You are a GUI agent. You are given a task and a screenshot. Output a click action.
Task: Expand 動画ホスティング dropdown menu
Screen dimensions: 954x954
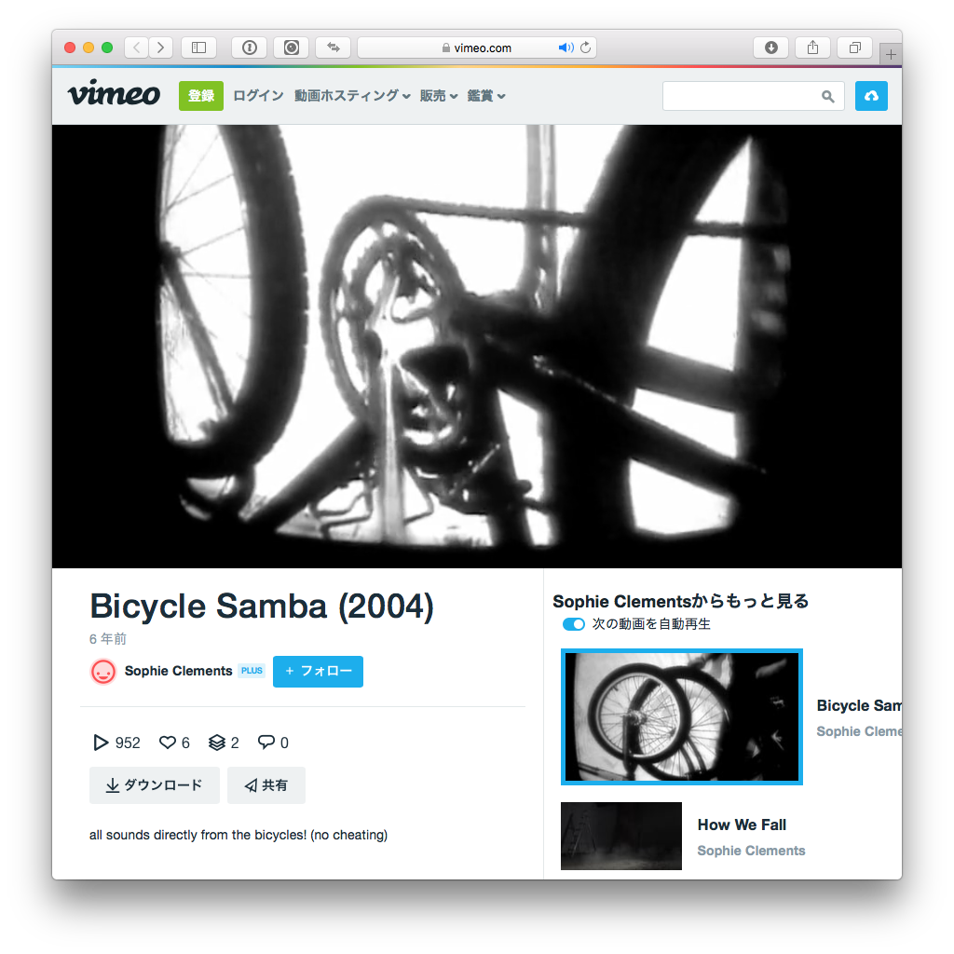click(x=352, y=96)
